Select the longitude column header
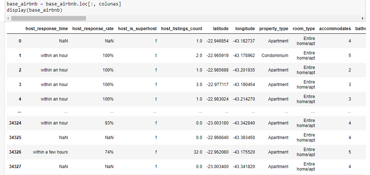This screenshot has height=175, width=370. point(245,29)
